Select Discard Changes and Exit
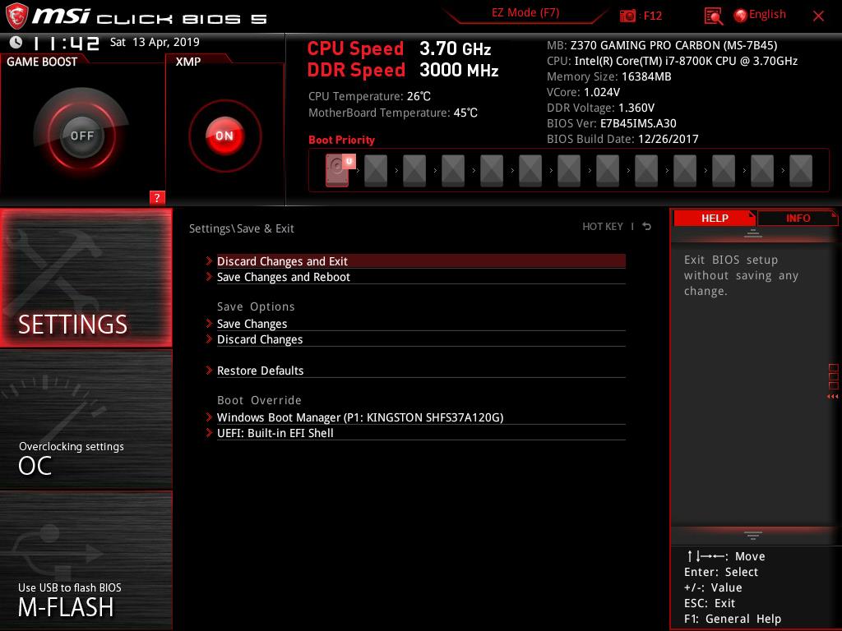 click(x=421, y=261)
